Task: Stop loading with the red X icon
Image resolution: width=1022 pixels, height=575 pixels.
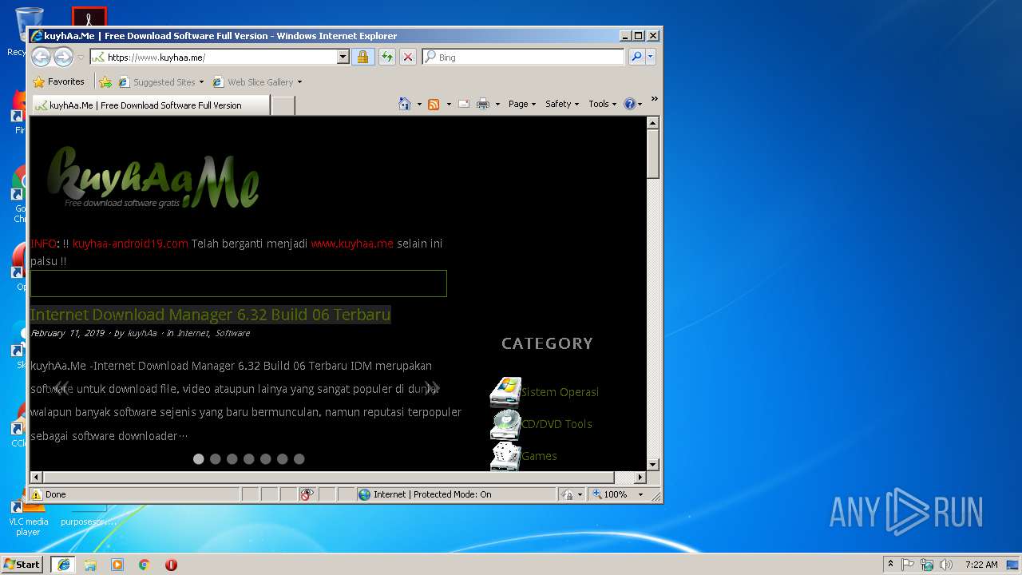Action: click(407, 57)
